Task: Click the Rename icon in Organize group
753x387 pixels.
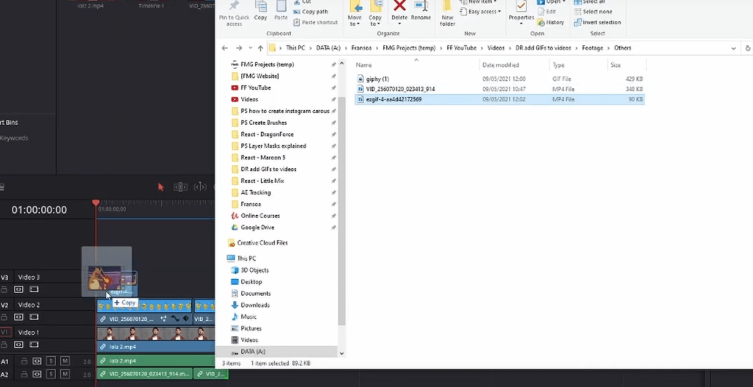Action: pos(421,6)
